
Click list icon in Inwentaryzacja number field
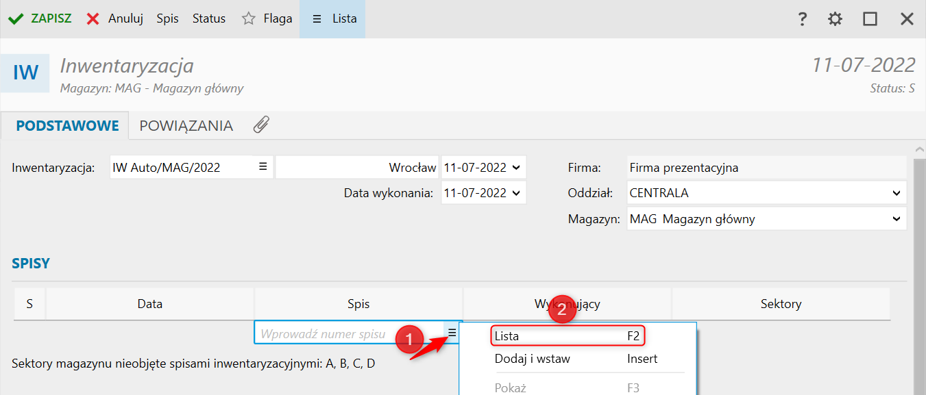point(263,166)
